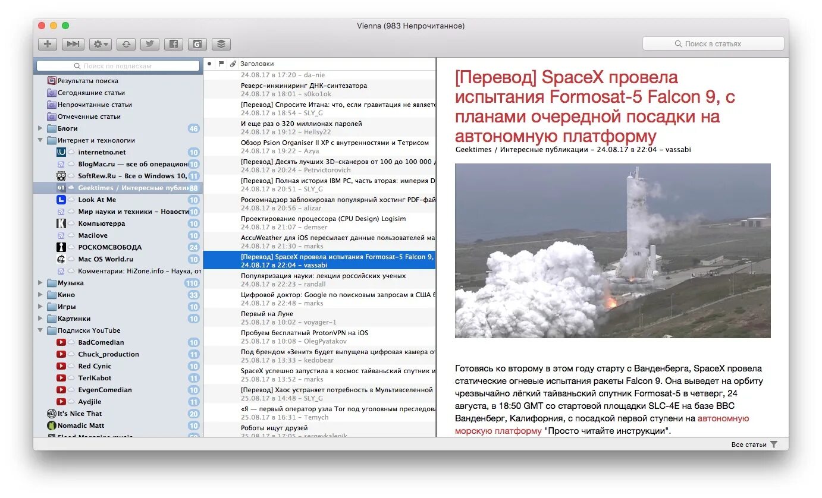822x498 pixels.
Task: Open the gear action dropdown in toolbar
Action: [101, 44]
